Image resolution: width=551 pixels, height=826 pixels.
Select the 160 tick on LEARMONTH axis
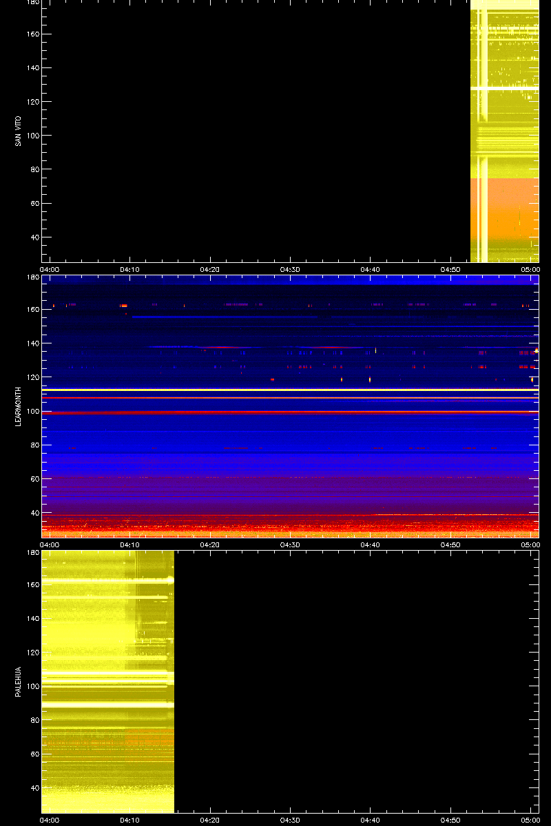coord(32,310)
